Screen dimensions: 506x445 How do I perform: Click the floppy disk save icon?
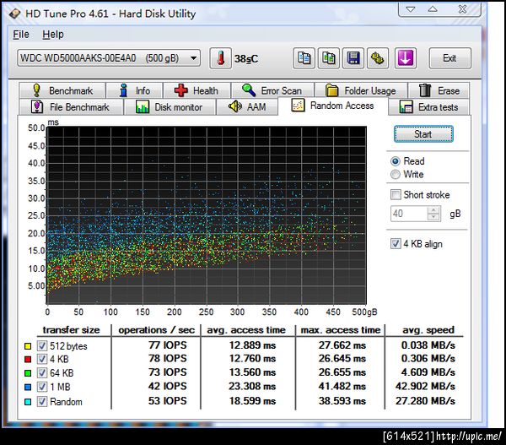point(353,58)
